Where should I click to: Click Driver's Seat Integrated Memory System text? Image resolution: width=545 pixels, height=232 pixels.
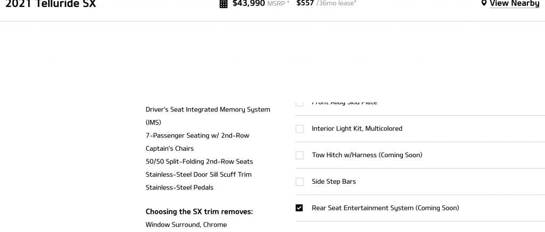point(208,109)
